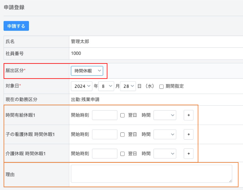The image size is (243, 190).
Task: Check 翌日 for 介護休暇 時間休暇1
Action: [x=122, y=153]
